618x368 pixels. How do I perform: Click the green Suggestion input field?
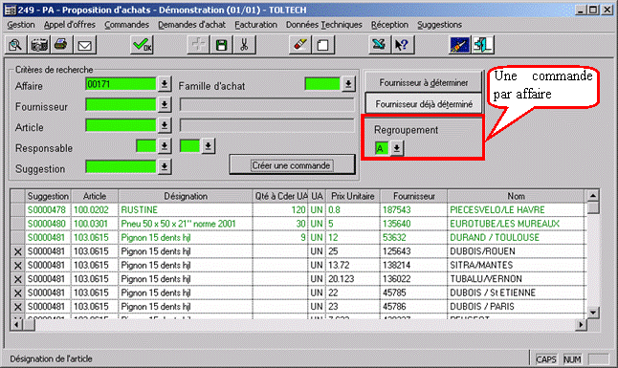point(121,166)
